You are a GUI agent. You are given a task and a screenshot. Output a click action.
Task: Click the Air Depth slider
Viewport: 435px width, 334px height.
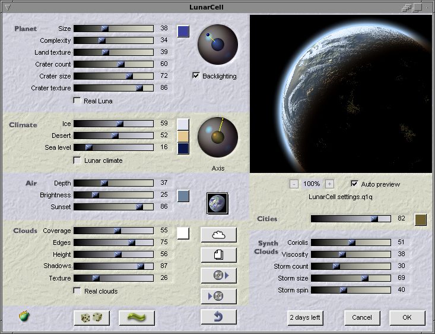(x=113, y=183)
